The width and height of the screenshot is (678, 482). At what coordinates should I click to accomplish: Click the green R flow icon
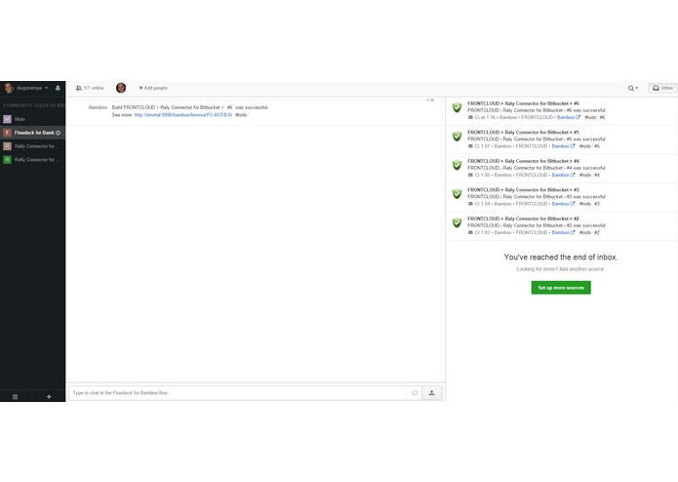click(8, 159)
